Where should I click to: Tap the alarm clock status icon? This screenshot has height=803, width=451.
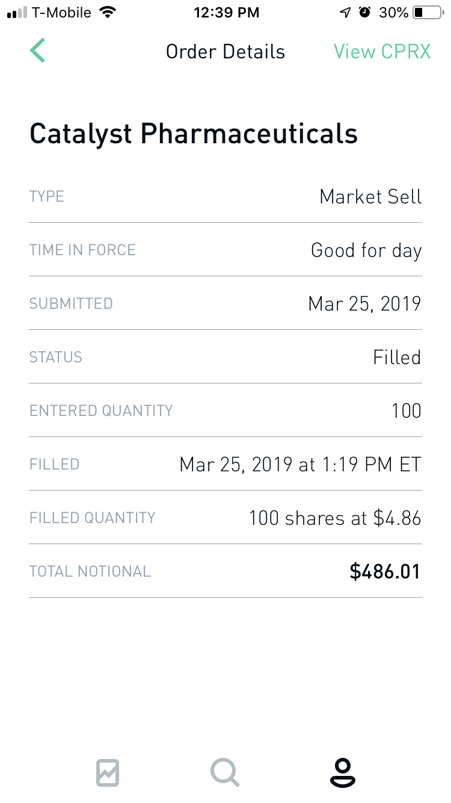(365, 12)
